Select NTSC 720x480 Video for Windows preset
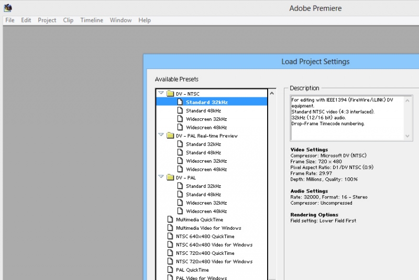 tap(214, 262)
